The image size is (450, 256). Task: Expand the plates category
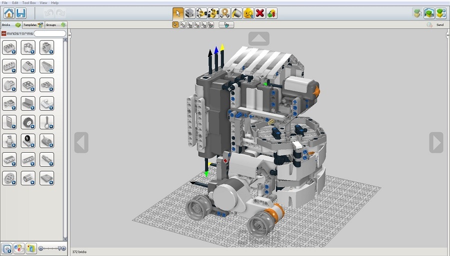tap(28, 85)
